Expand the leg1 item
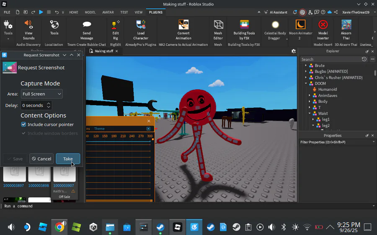Image resolution: width=377 pixels, height=235 pixels. point(313,119)
